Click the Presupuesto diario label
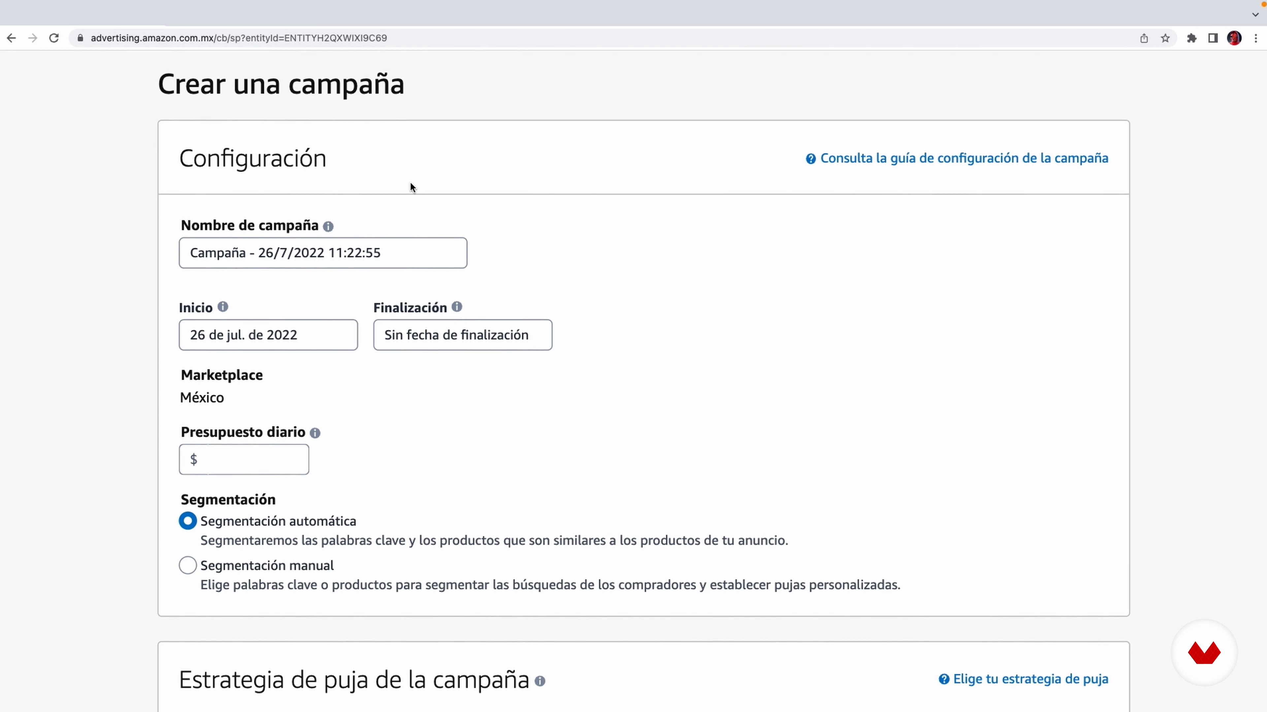 pos(243,432)
